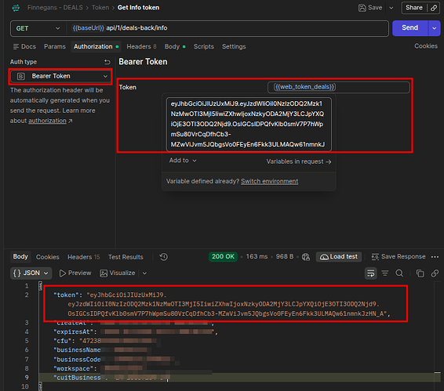444x391 pixels.
Task: Select the Authorization tab
Action: click(96, 46)
